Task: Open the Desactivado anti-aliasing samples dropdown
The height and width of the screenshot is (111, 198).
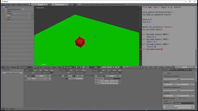Action: pyautogui.click(x=184, y=103)
